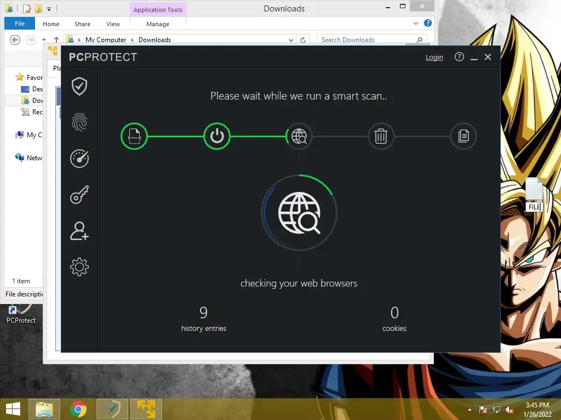Open the fingerprint identity protection section
The height and width of the screenshot is (420, 561).
coord(79,122)
